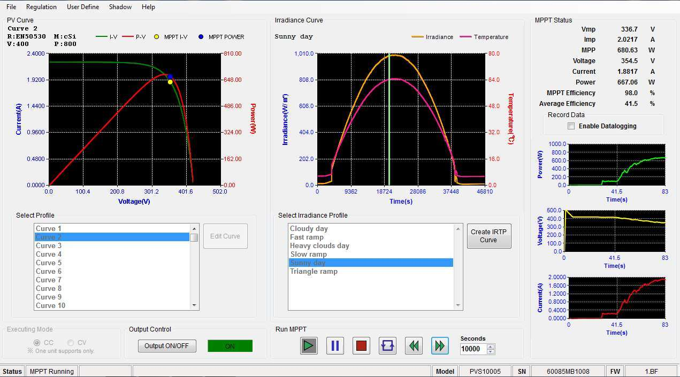
Task: Click the Irradiance Profile list's down scroll arrow
Action: click(458, 305)
